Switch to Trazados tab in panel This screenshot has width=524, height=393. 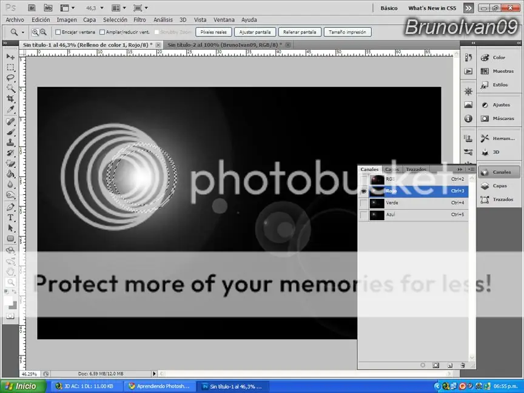416,169
